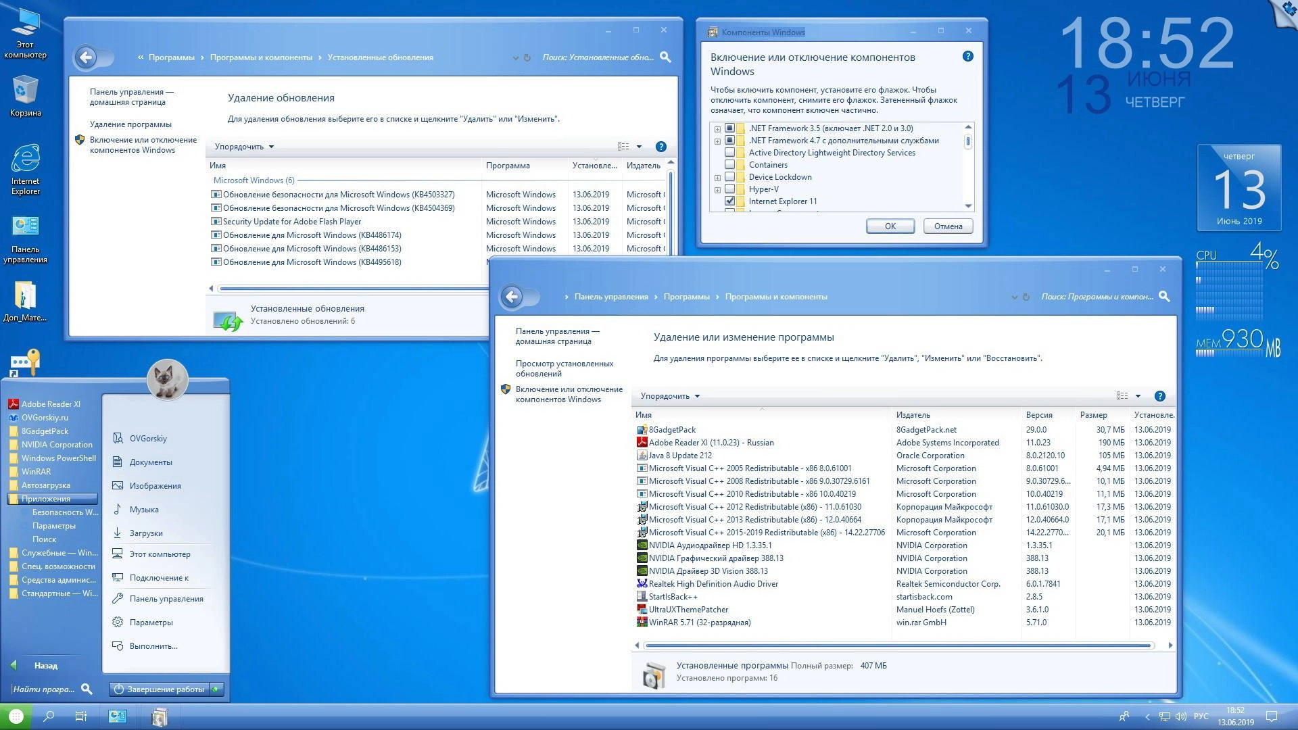
Task: Select the NVIDIA Графический драйвер icon
Action: click(642, 558)
